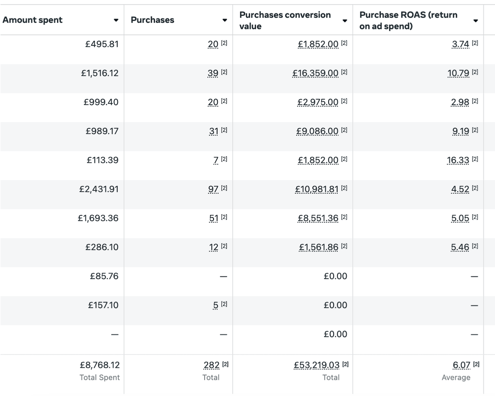
Task: Select the £2,431.91 amount spent cell
Action: tap(62, 195)
